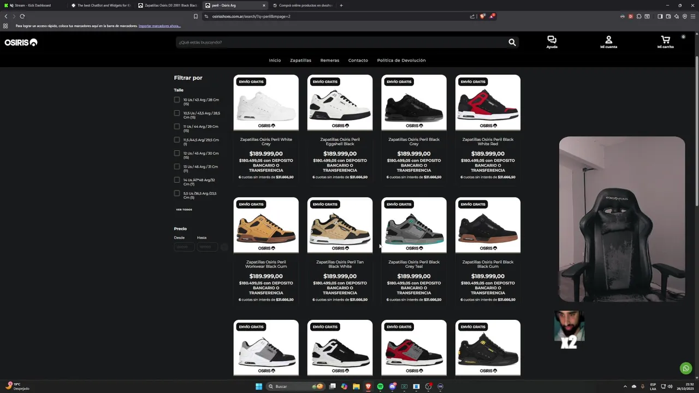Toggle the browser sidebar panel icon
Screen dimensions: 699x393
tap(660, 16)
